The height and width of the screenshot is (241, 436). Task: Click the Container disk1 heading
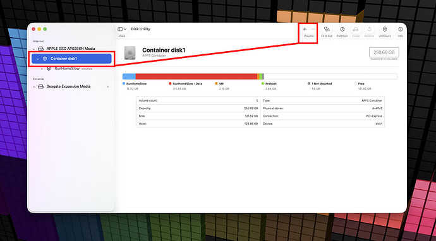click(164, 50)
